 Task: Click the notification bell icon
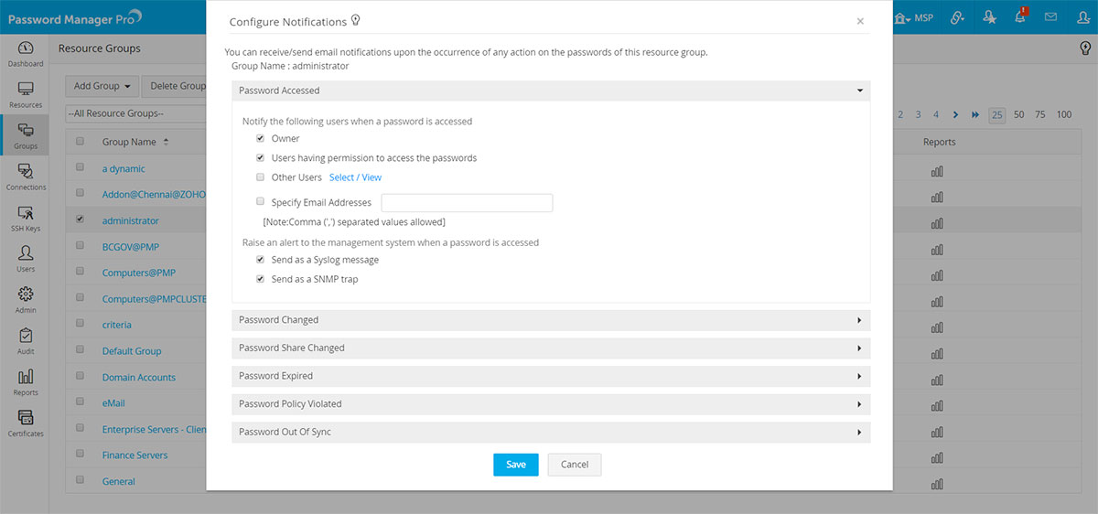coord(1020,17)
